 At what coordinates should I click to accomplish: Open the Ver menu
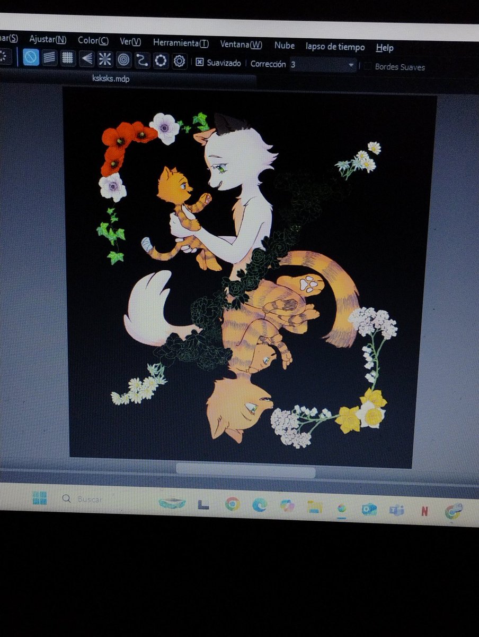click(130, 41)
